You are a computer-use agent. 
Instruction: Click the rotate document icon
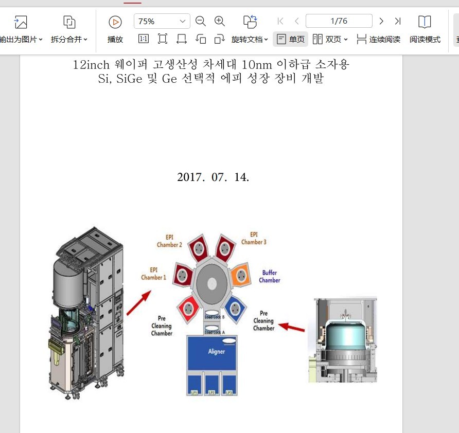coord(250,22)
